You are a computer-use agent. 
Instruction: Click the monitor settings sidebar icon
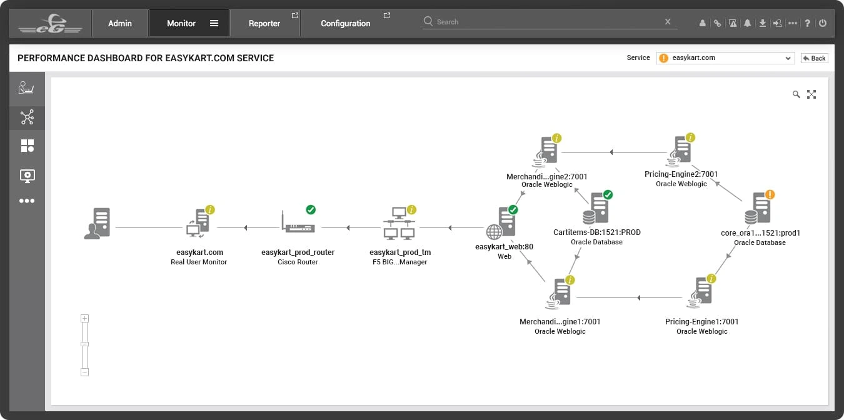click(x=27, y=176)
